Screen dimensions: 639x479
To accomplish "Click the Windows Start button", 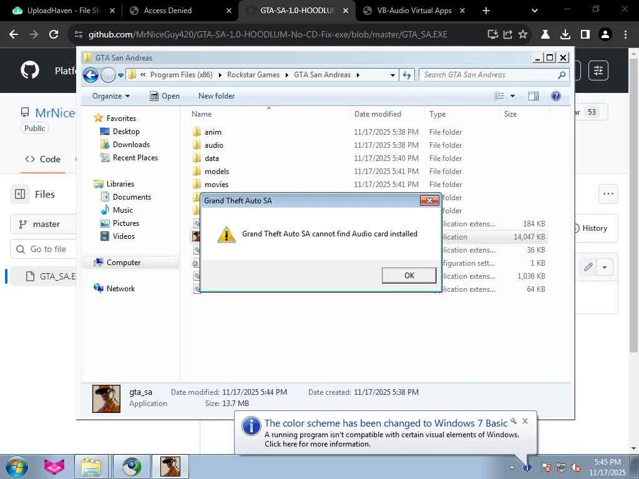I will pos(17,467).
